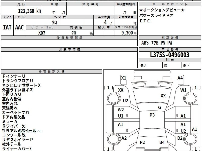Image resolution: width=202 pixels, height=151 pixels.
Task: Click the 車検 header cell
Action: click(x=54, y=4)
